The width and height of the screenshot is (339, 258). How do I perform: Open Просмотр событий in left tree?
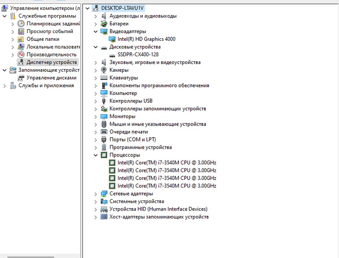coord(49,31)
